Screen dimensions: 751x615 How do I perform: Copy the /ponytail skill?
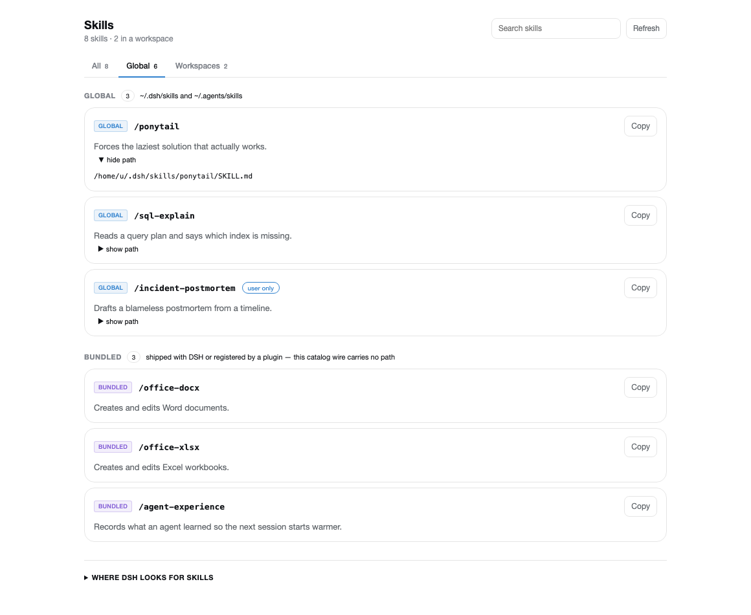640,126
